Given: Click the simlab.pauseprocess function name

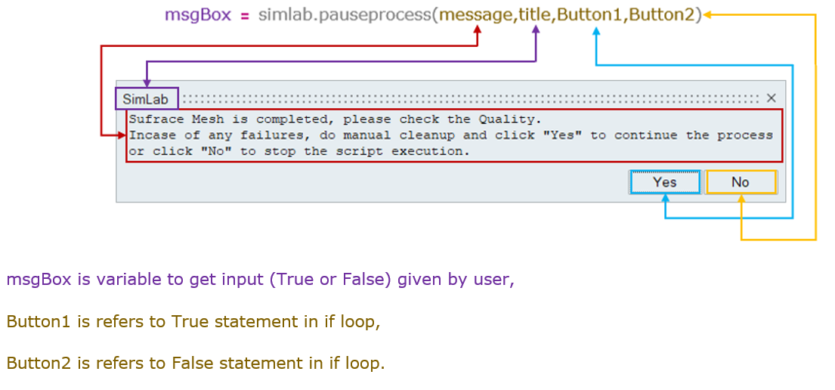Looking at the screenshot, I should click(x=345, y=14).
